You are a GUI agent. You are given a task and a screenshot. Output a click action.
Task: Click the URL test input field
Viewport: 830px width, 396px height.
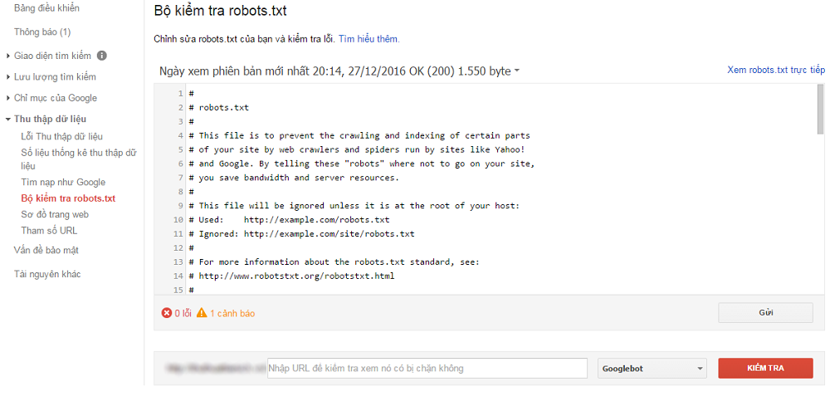tap(427, 368)
